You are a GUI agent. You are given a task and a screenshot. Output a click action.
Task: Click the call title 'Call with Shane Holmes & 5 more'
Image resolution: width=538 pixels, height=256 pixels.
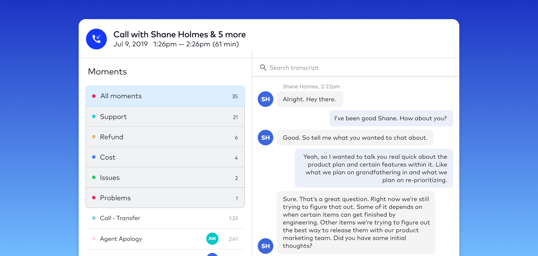point(180,35)
